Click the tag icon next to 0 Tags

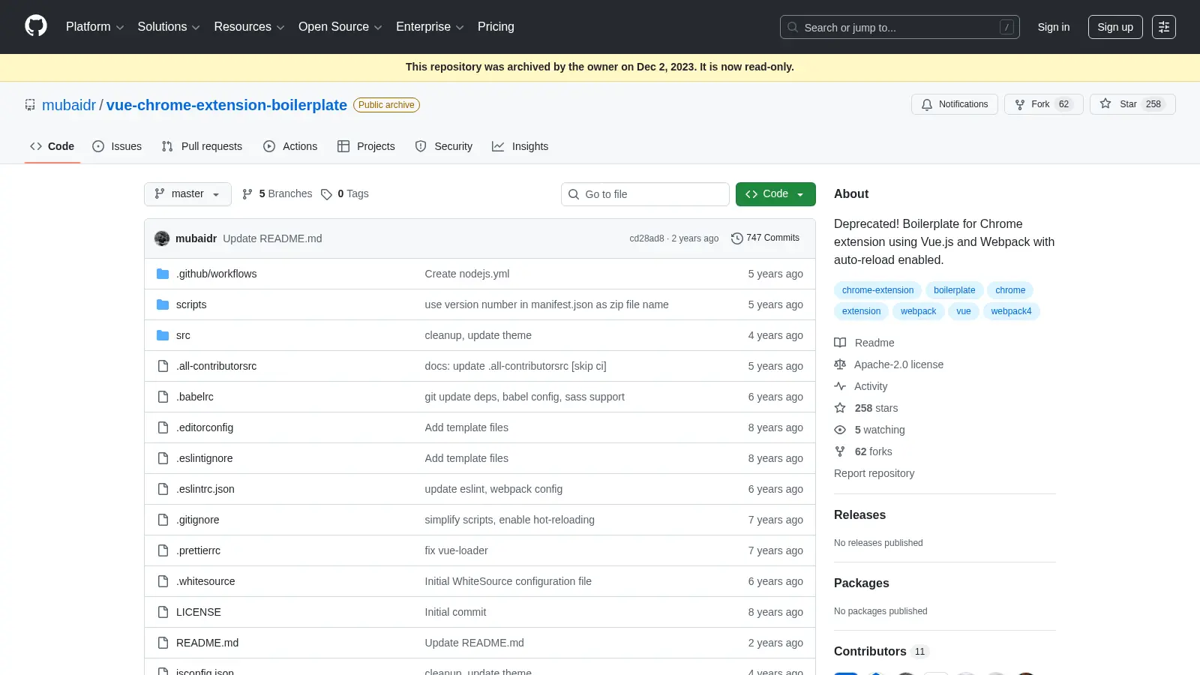pos(326,194)
